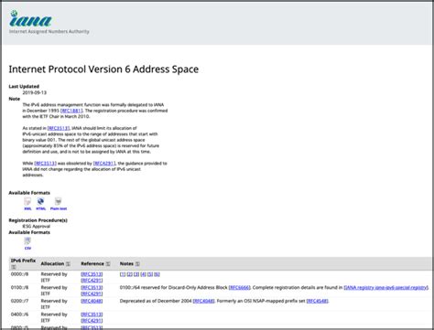434x330 pixels.
Task: Open the Plain text format icon
Action: click(x=58, y=201)
